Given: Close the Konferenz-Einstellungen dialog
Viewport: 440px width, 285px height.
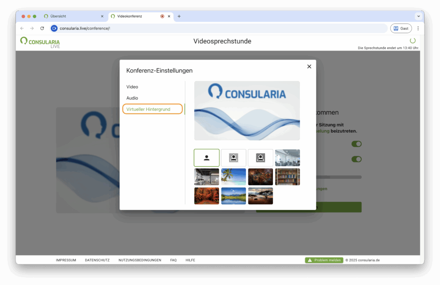Looking at the screenshot, I should coord(309,67).
